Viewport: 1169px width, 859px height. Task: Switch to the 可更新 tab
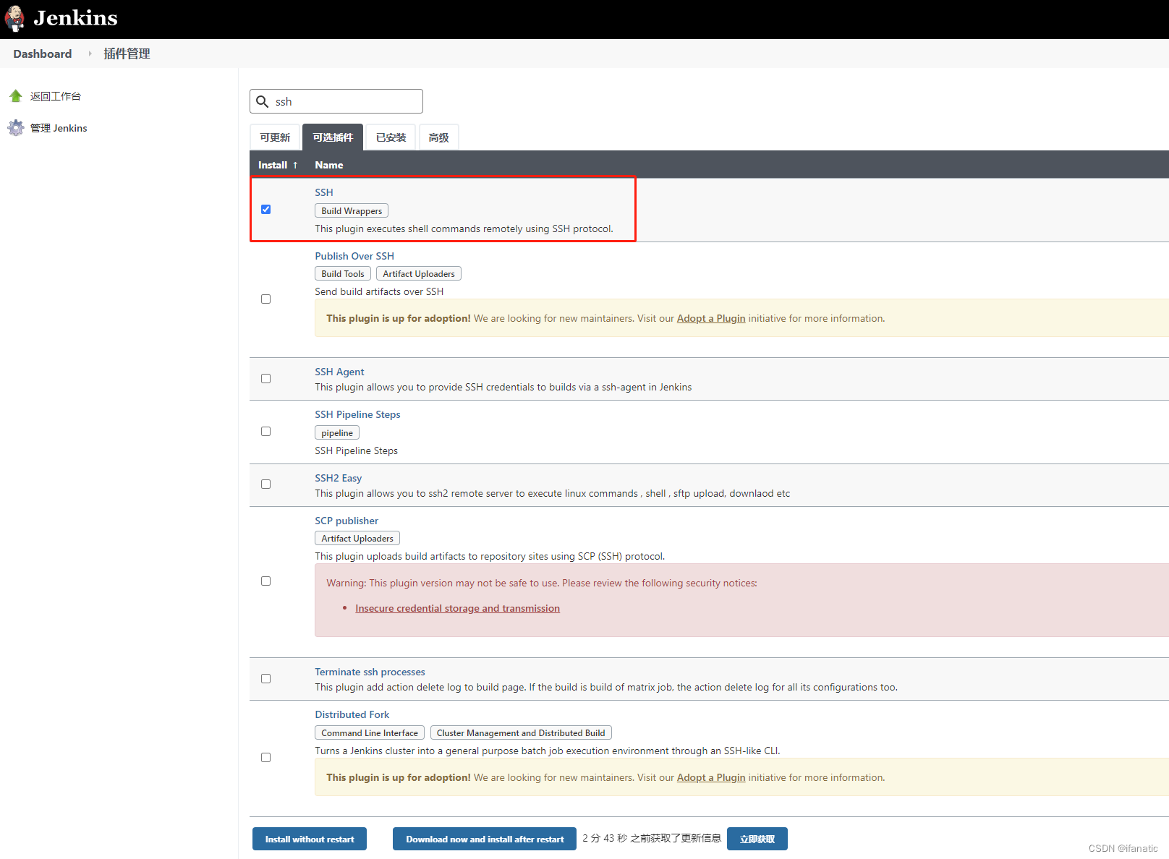click(275, 137)
